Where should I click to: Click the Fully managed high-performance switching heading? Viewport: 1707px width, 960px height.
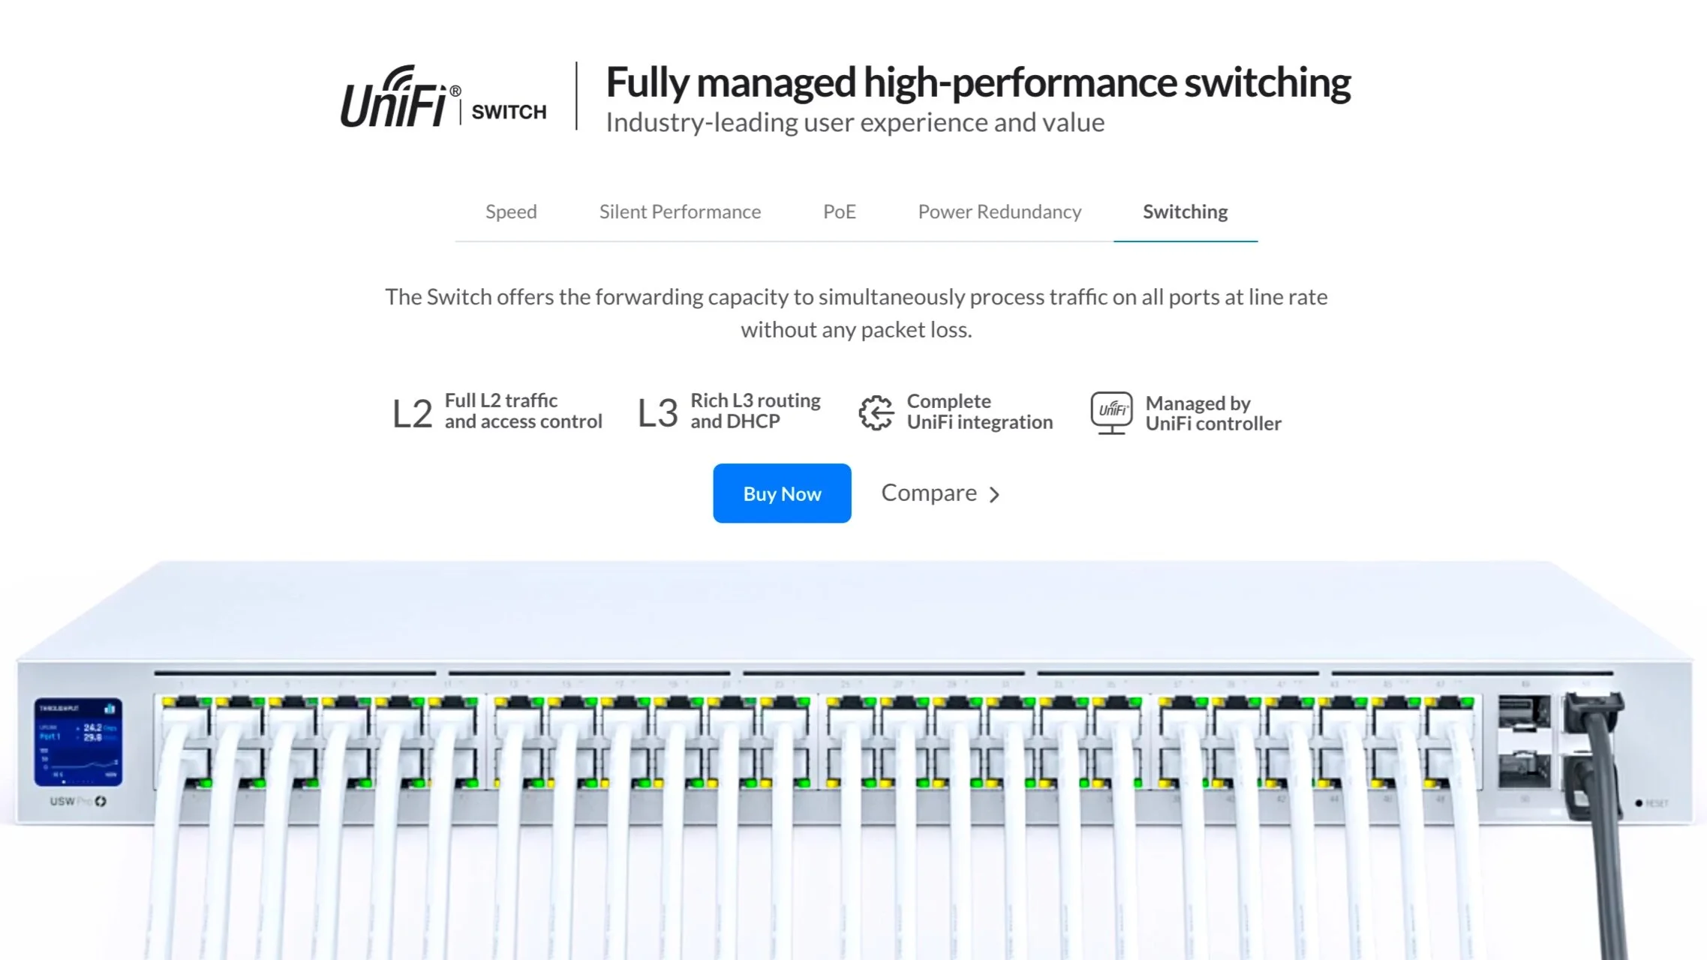[x=978, y=82]
